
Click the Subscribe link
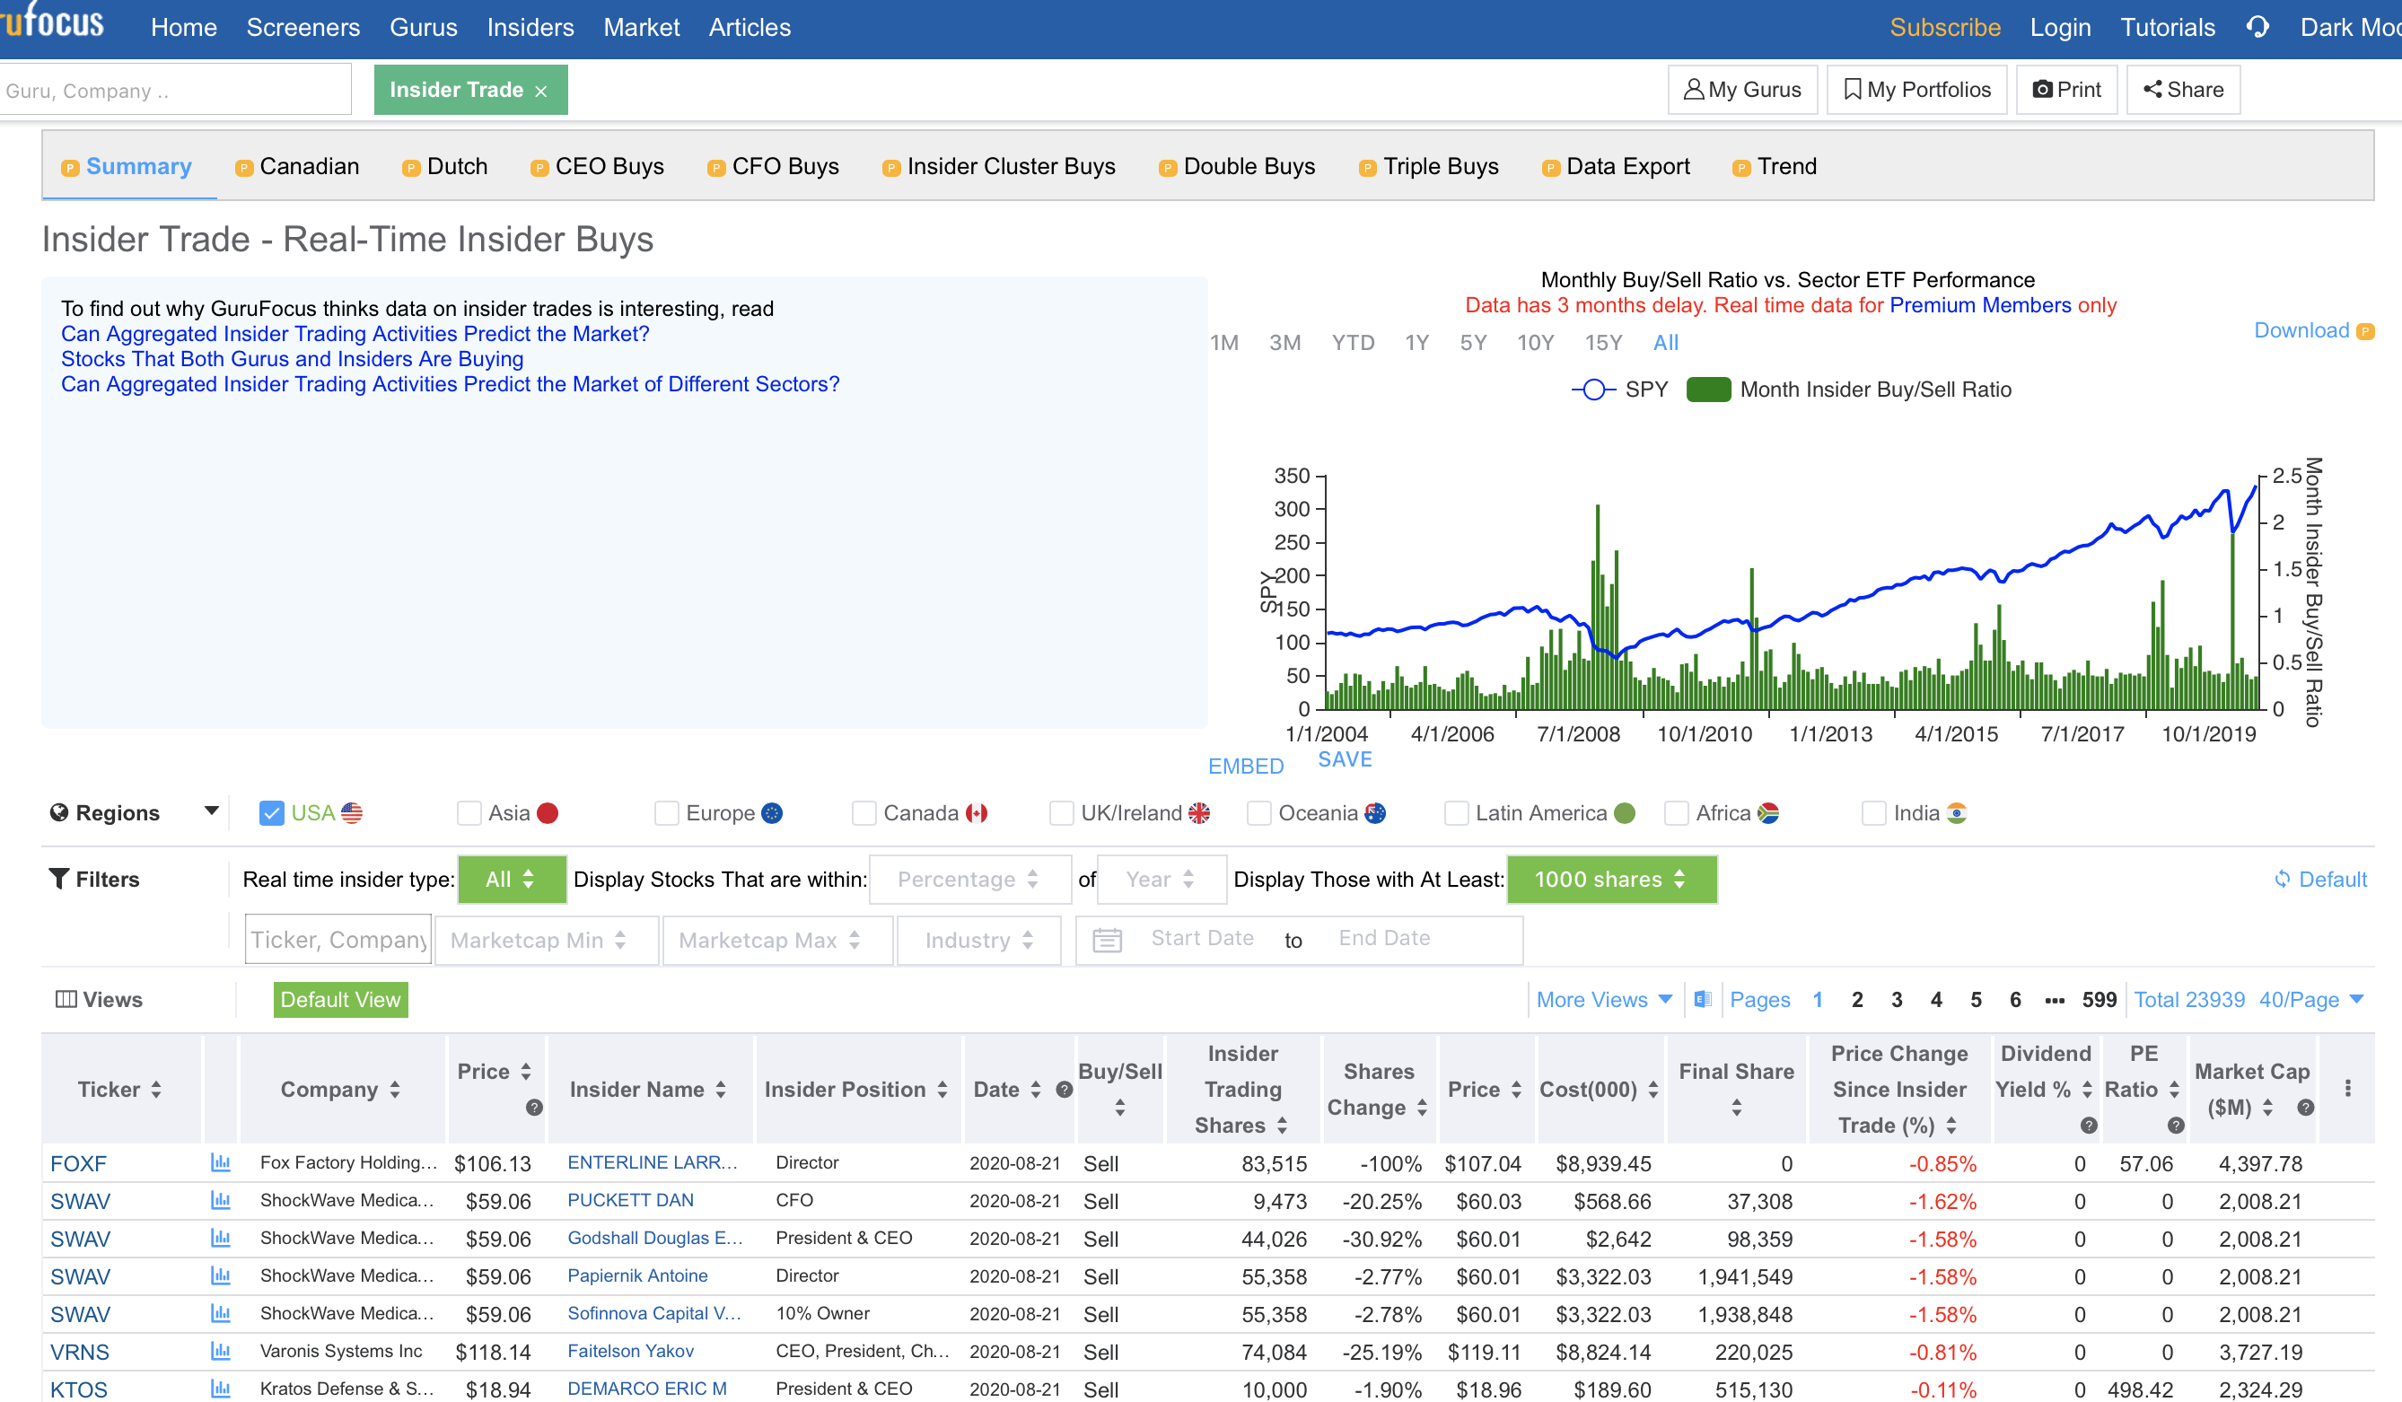click(1944, 28)
